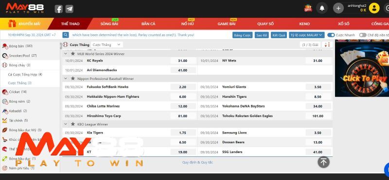
Task: Select Ném phi tiêu in sidebar
Action: pos(30,168)
